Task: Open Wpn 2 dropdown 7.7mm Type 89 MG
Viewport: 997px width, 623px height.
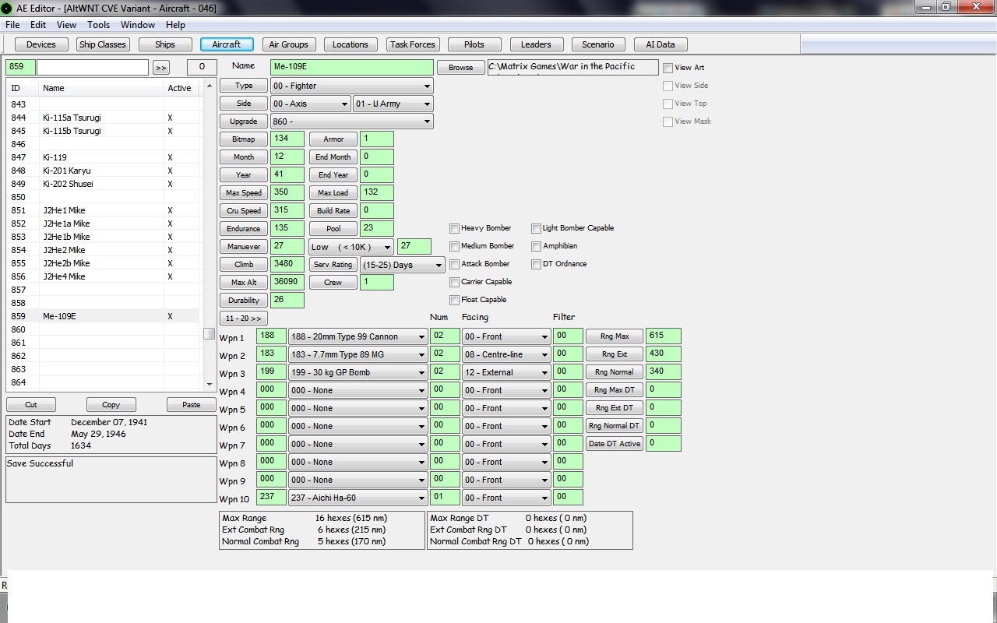Action: click(x=358, y=354)
